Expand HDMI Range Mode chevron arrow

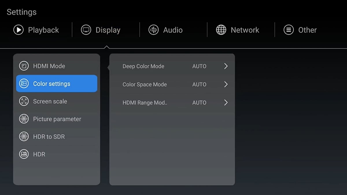pyautogui.click(x=226, y=103)
